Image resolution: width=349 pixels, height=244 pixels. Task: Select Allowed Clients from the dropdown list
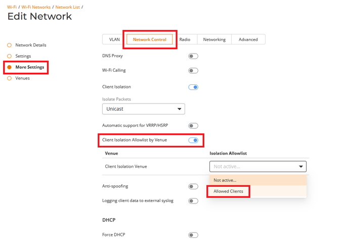pos(228,191)
